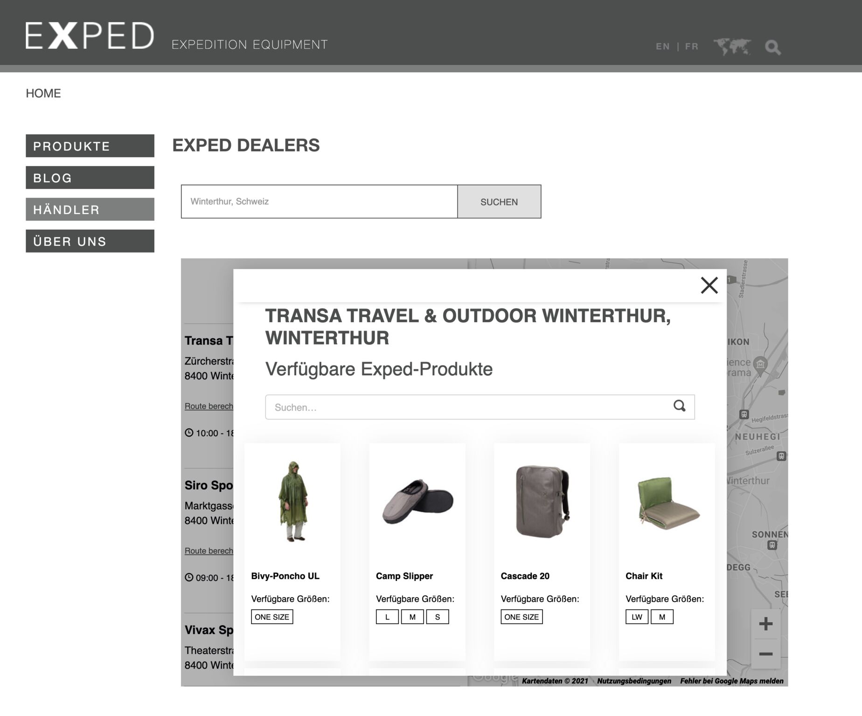Viewport: 862px width, 716px height.
Task: Select size M for Camp Slipper
Action: pos(412,617)
